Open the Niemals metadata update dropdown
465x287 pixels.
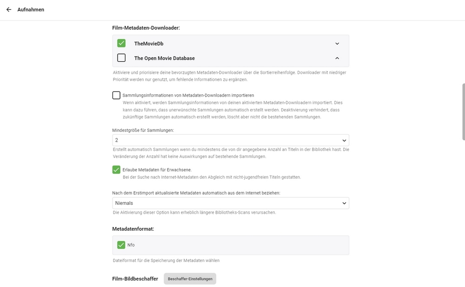230,203
